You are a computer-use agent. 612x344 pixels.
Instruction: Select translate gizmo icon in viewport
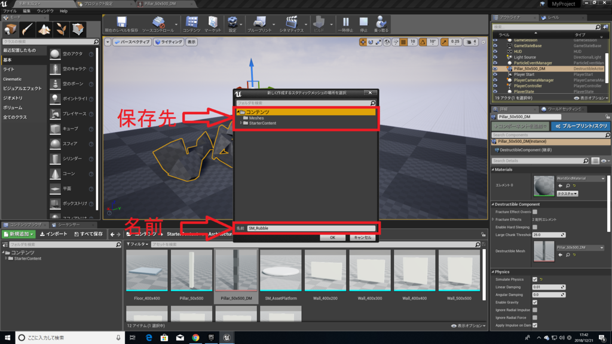(x=363, y=42)
